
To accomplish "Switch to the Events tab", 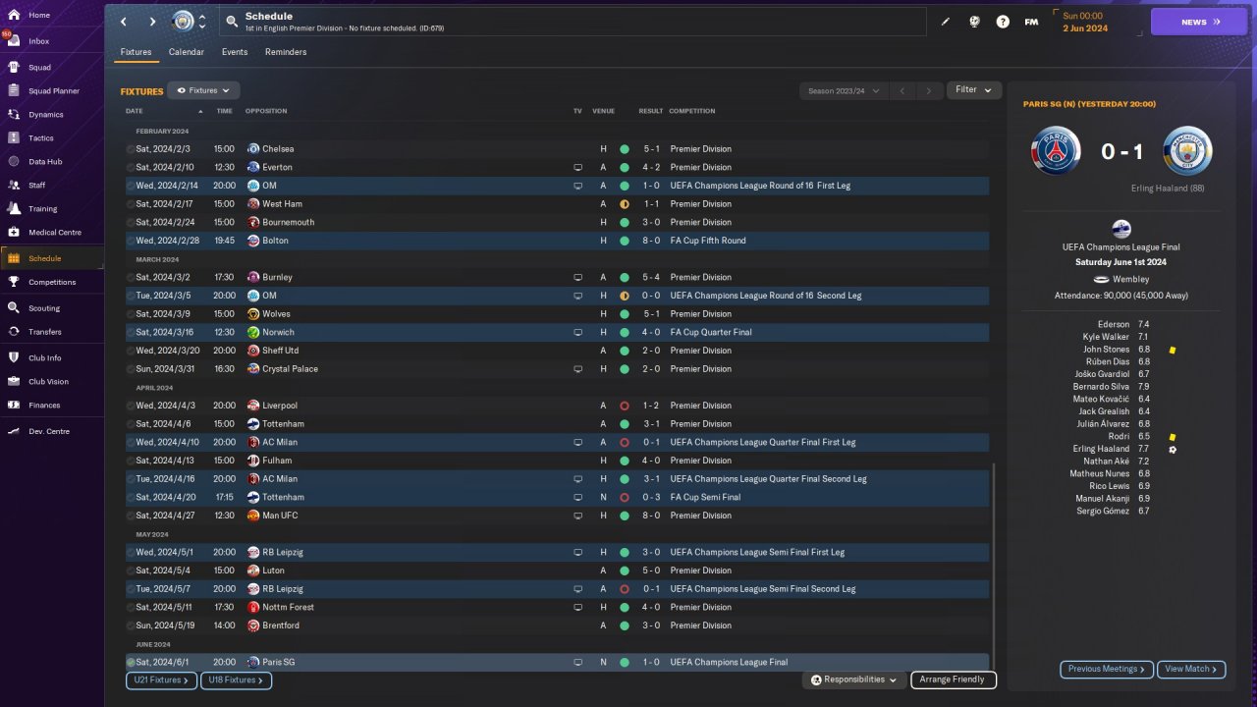I will [235, 52].
